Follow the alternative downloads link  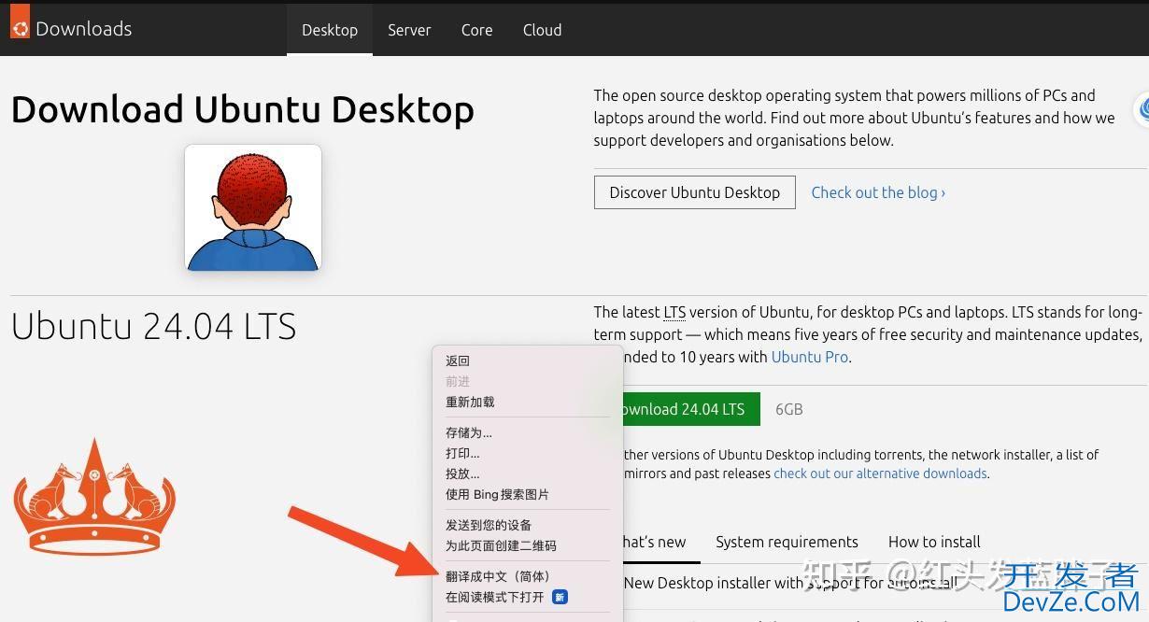tap(880, 474)
